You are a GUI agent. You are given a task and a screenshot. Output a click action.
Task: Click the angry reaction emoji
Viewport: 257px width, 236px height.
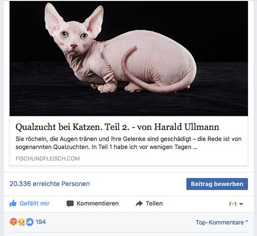tap(14, 222)
